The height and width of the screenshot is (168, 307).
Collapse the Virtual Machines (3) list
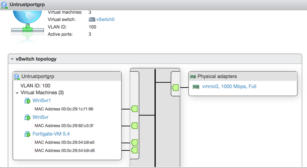coord(17,93)
